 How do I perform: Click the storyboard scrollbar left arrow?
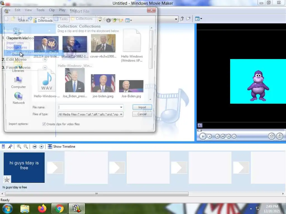tap(2, 194)
